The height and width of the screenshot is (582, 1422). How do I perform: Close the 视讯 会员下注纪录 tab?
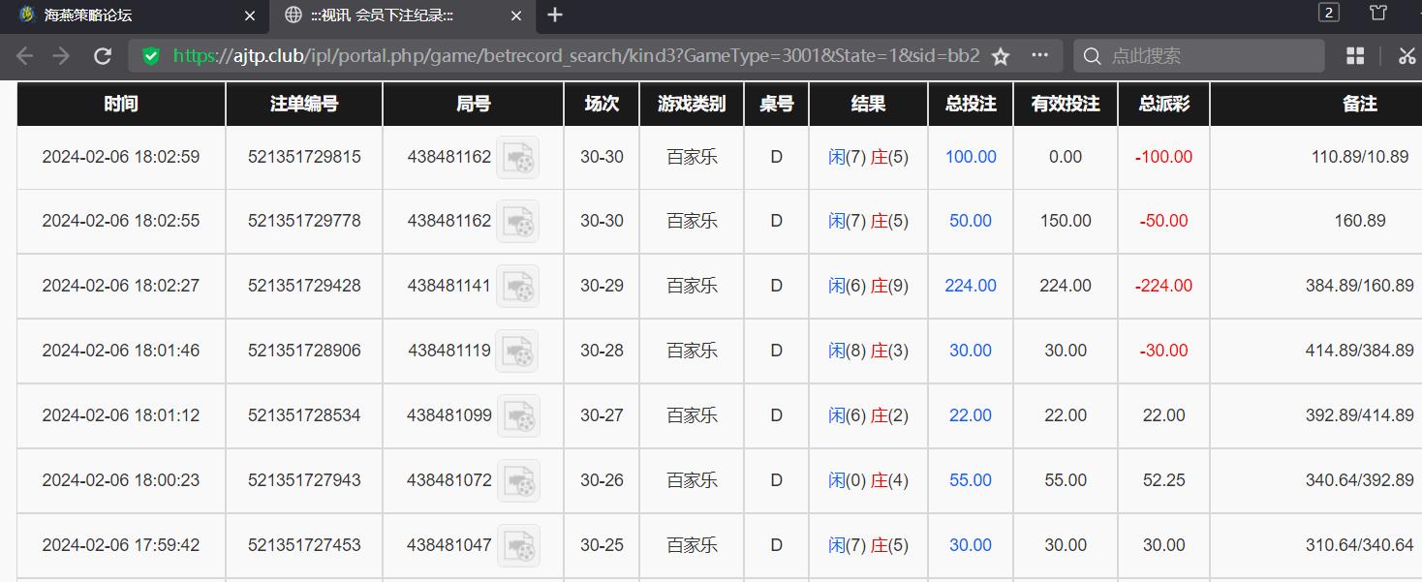516,15
